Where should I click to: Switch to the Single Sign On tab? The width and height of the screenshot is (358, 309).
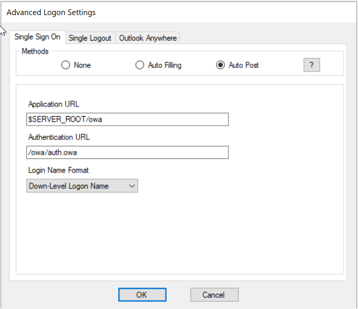pyautogui.click(x=37, y=37)
